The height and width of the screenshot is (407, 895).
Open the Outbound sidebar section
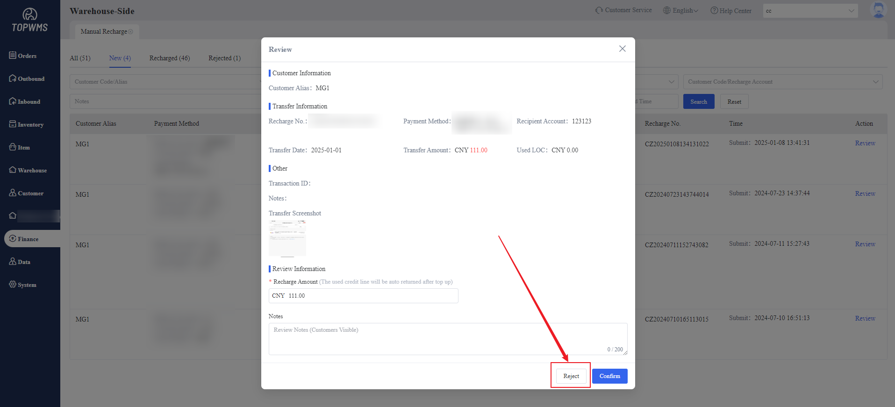coord(27,79)
